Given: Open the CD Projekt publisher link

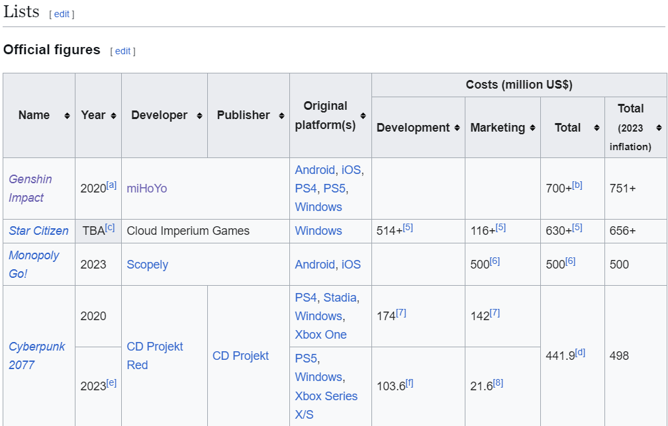Looking at the screenshot, I should click(240, 356).
